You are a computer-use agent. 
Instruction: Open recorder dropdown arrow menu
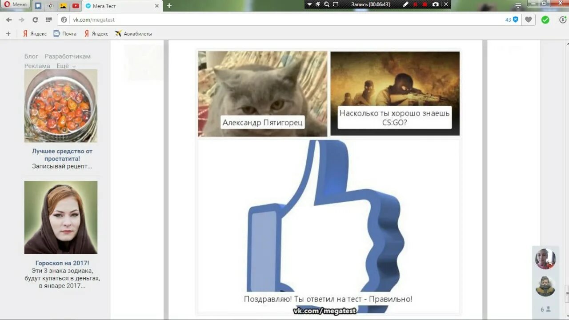tap(309, 4)
